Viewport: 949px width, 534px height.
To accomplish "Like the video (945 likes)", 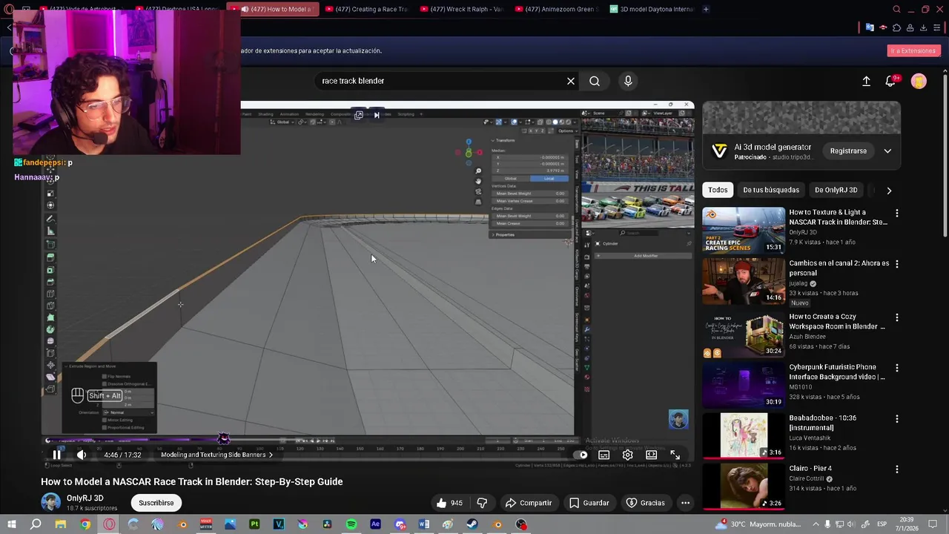I will coord(449,503).
